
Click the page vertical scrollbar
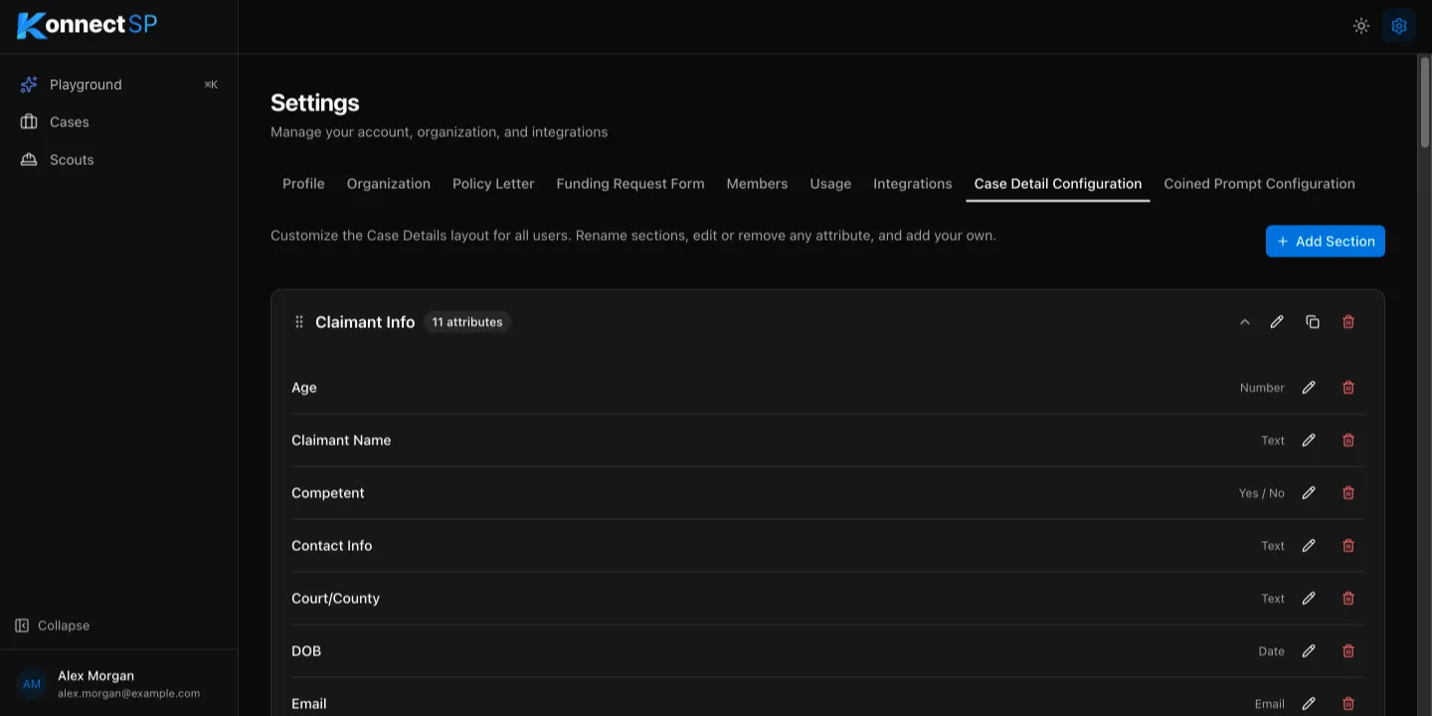pyautogui.click(x=1424, y=101)
